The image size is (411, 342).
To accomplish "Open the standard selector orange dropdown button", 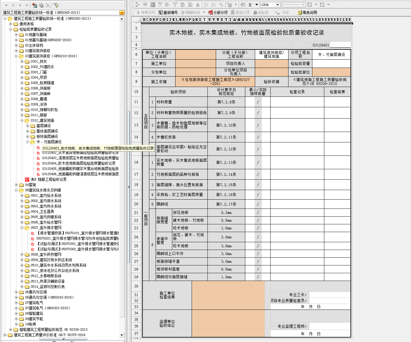I will (122, 13).
